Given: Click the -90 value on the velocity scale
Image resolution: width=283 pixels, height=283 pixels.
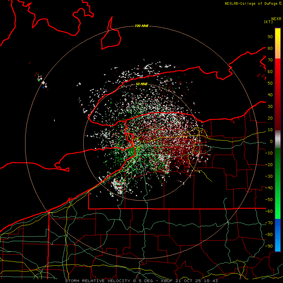Looking at the screenshot, I should coord(269,246).
